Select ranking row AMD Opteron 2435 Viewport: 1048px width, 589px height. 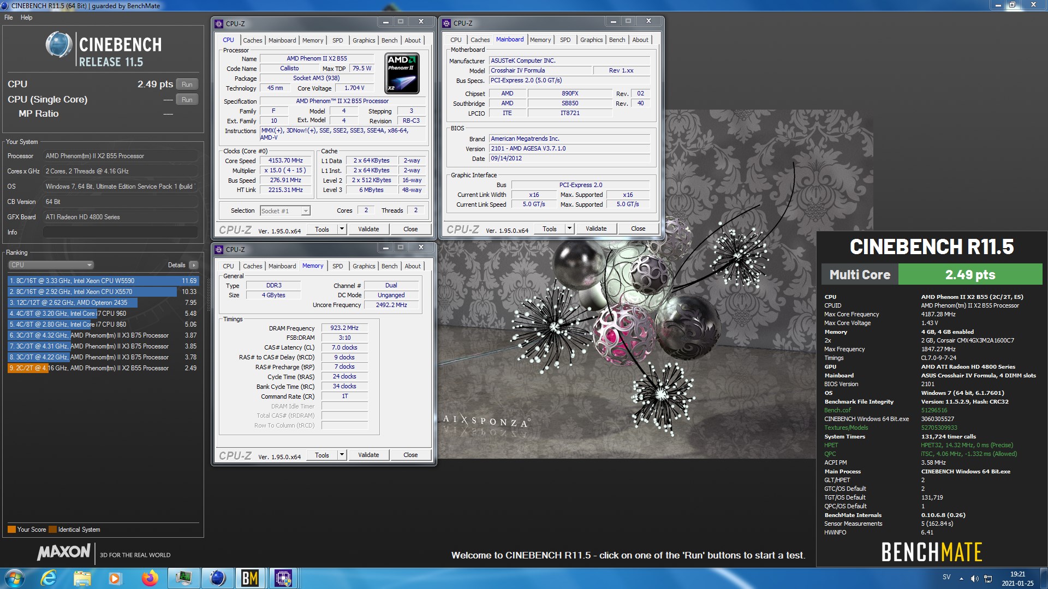coord(103,303)
